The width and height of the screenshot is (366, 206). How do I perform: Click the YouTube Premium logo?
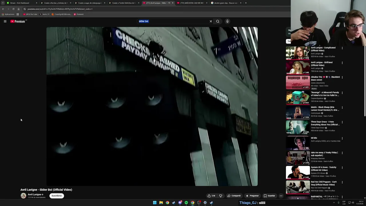[18, 21]
